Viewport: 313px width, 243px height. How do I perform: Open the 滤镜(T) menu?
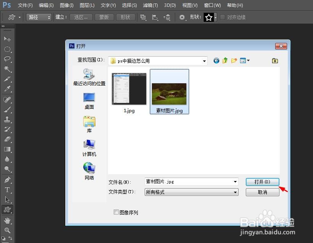[150, 5]
